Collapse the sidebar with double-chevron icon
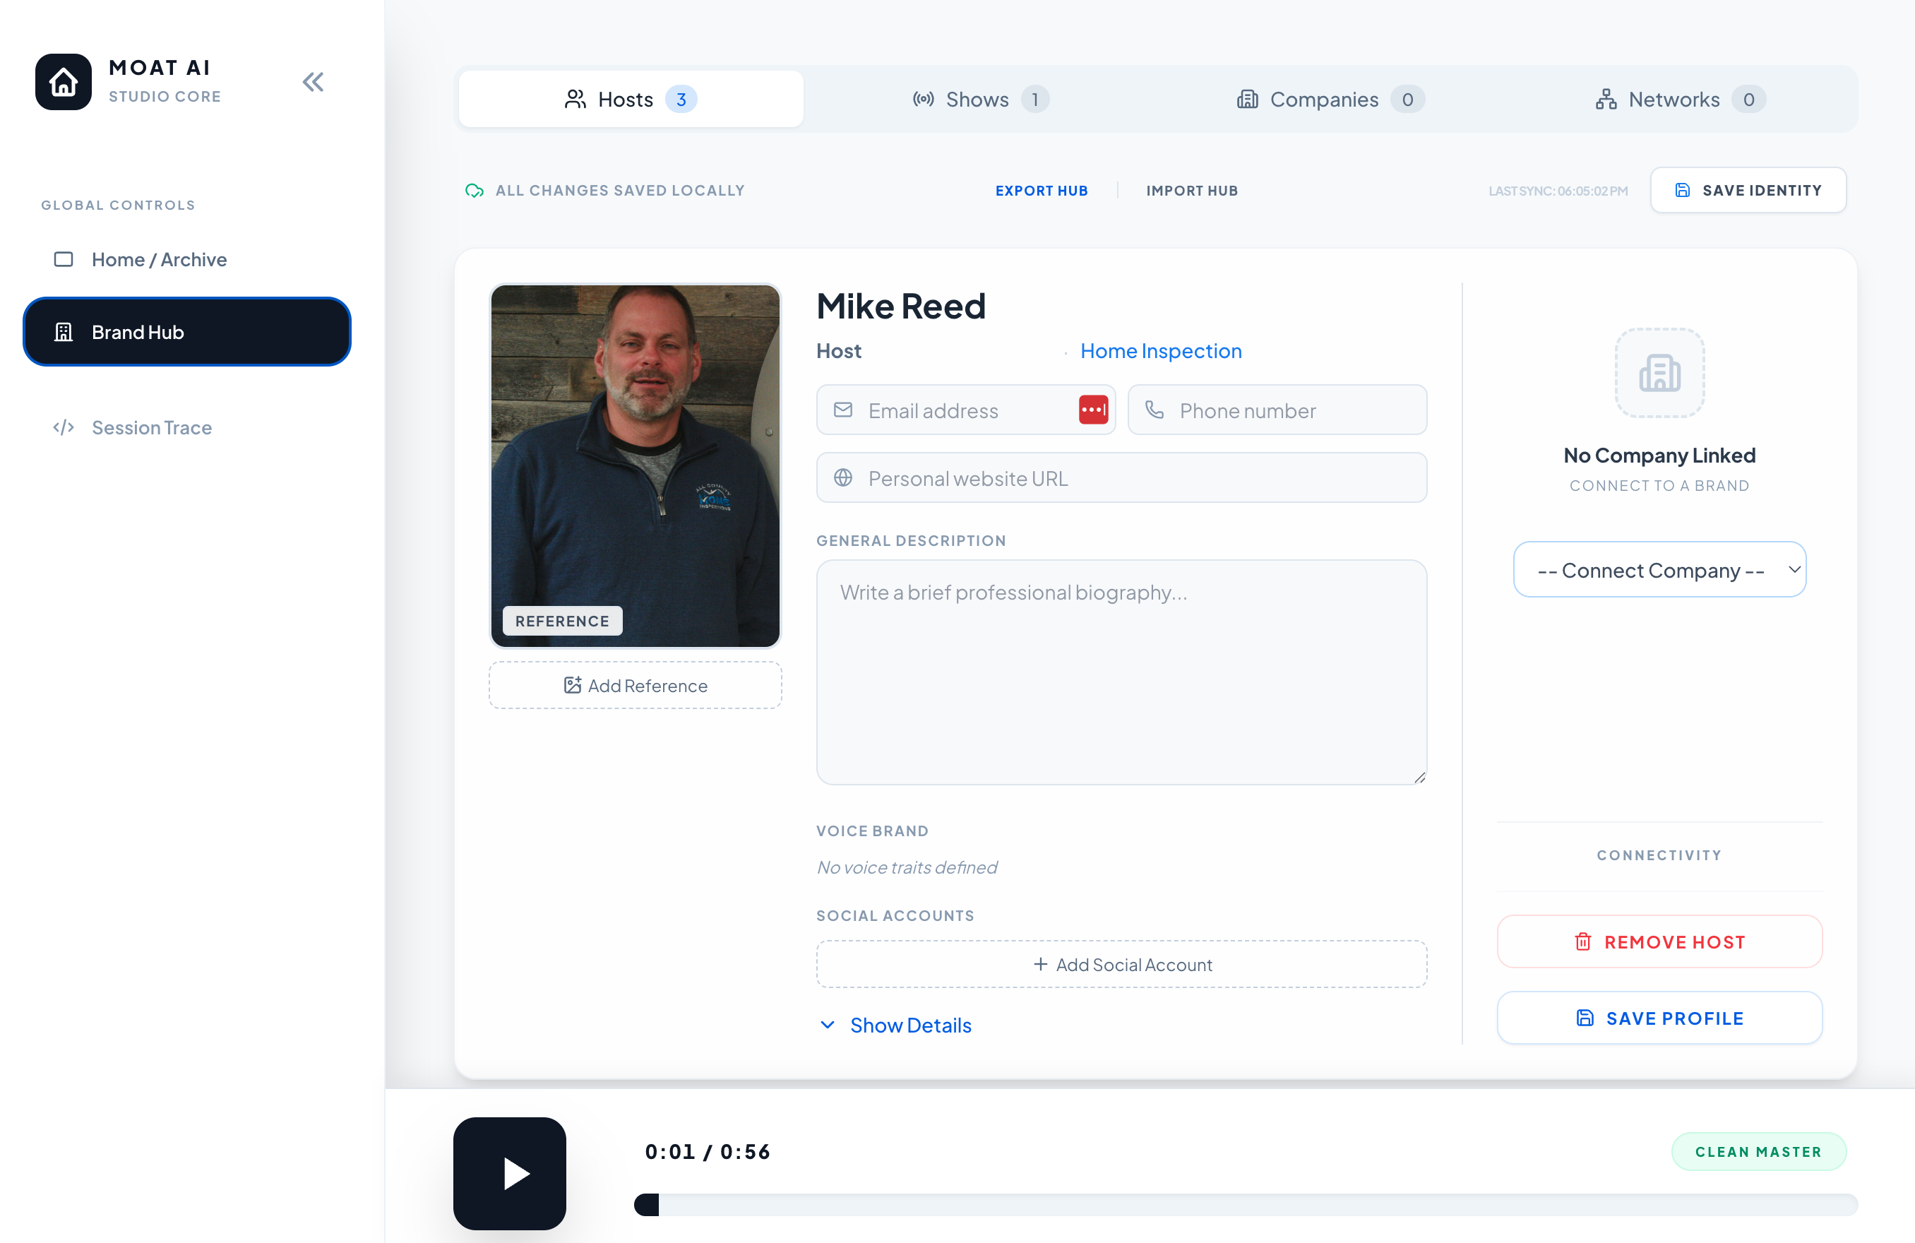 (x=313, y=82)
